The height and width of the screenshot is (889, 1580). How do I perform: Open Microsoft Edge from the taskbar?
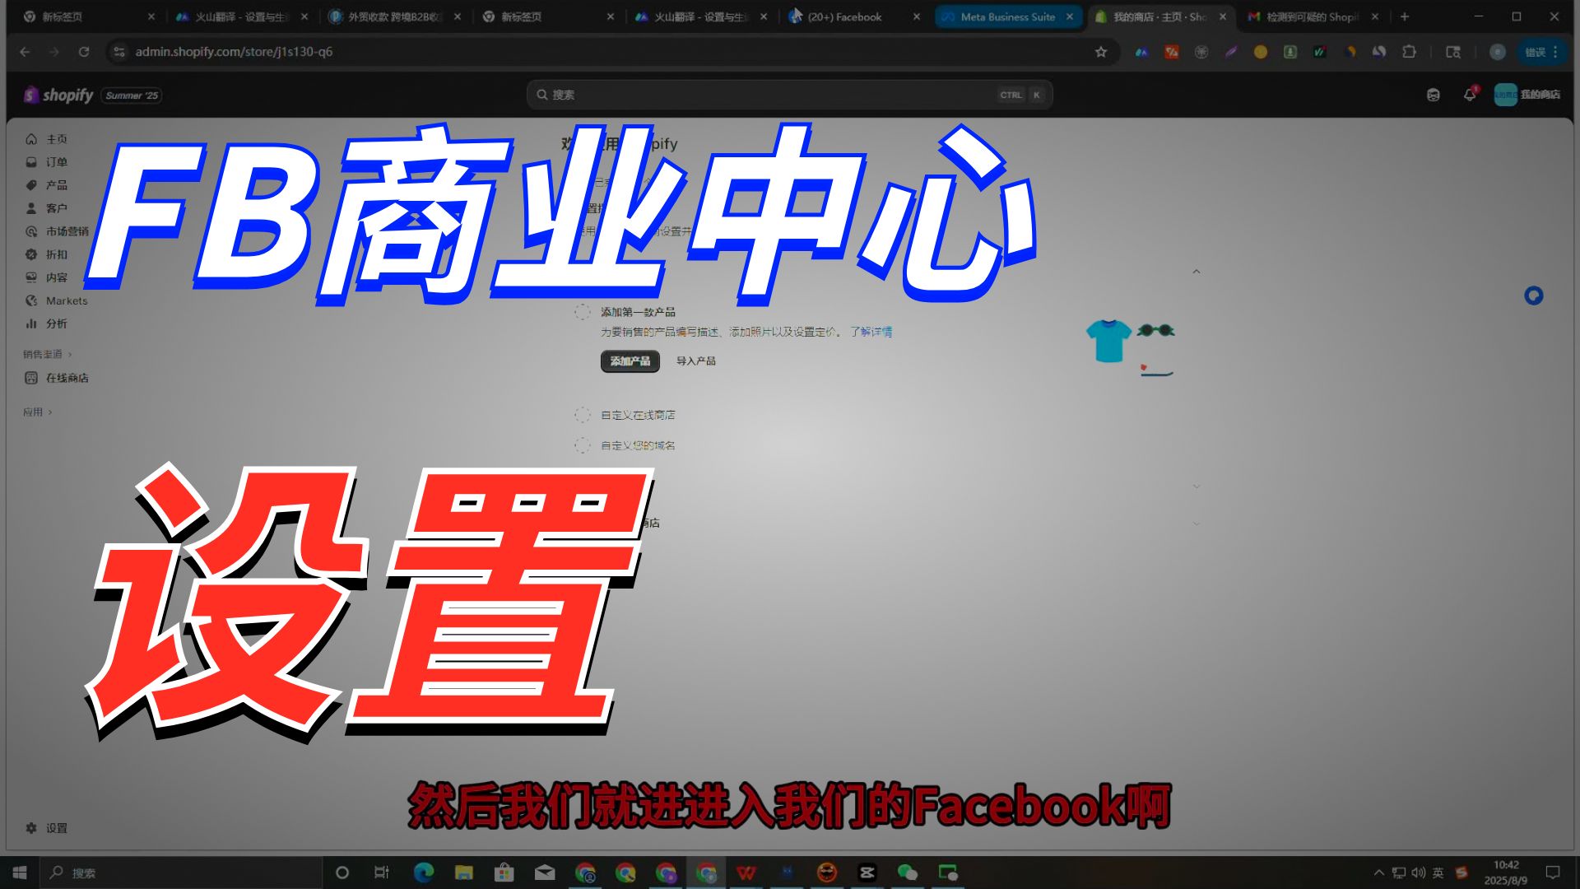[424, 873]
